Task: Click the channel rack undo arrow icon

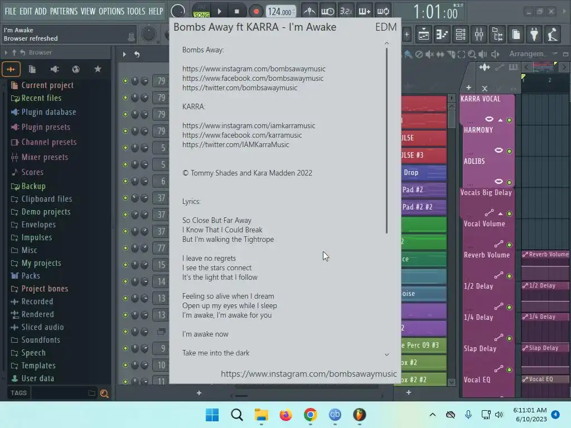Action: click(x=137, y=54)
